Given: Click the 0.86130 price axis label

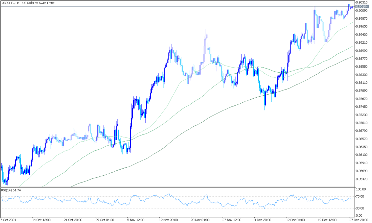Looking at the screenshot, I should pos(362,155).
